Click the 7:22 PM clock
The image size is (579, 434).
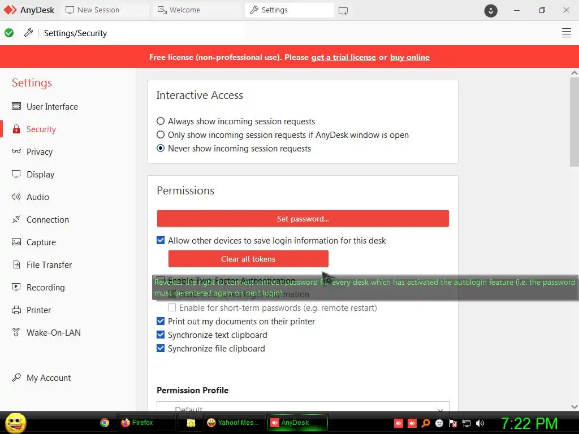click(x=529, y=423)
